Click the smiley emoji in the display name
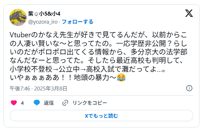Screen dimensions: 204x130 36,14
